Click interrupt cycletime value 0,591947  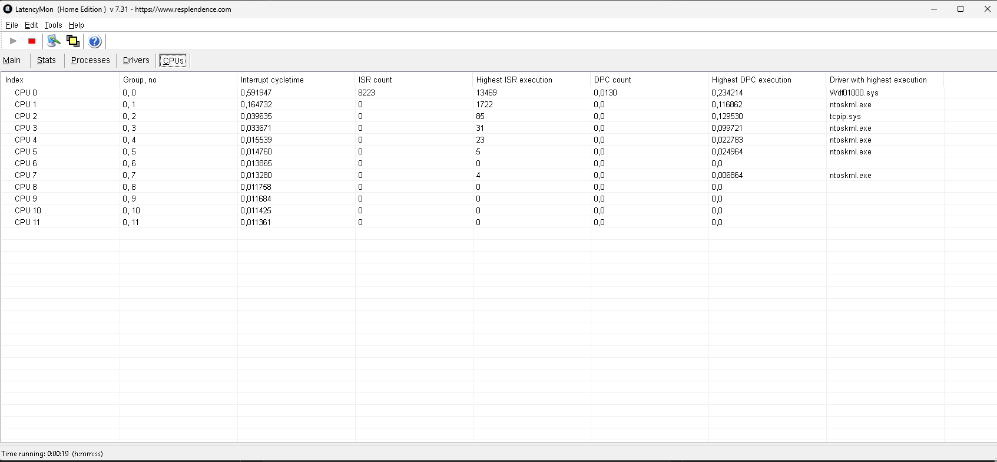click(256, 93)
